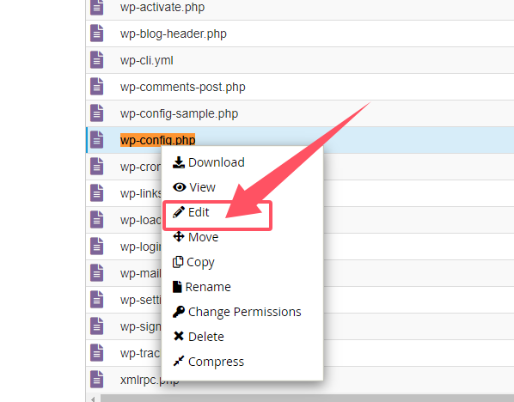Click the highlighted wp-config.php file name
Viewport: 514px width, 402px height.
[x=157, y=140]
